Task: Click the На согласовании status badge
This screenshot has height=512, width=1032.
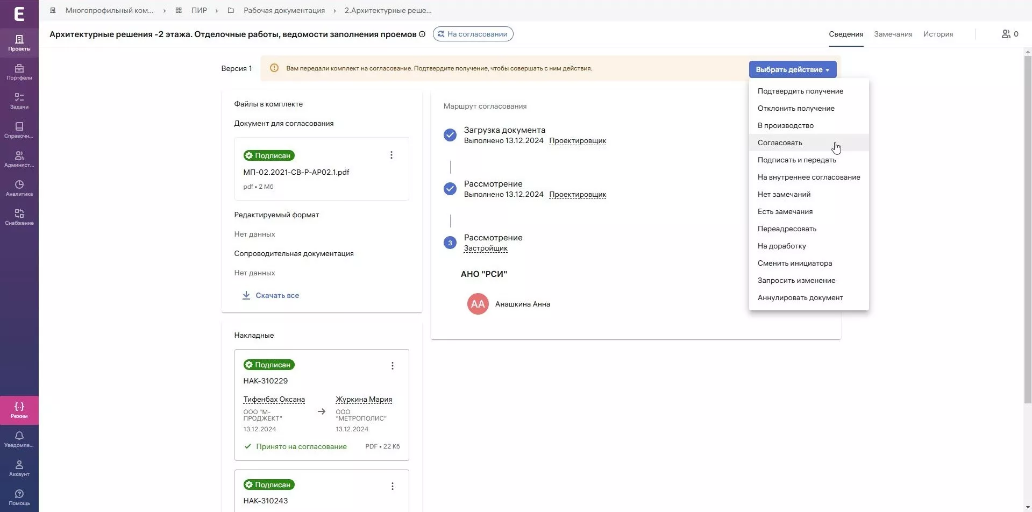Action: [x=473, y=34]
